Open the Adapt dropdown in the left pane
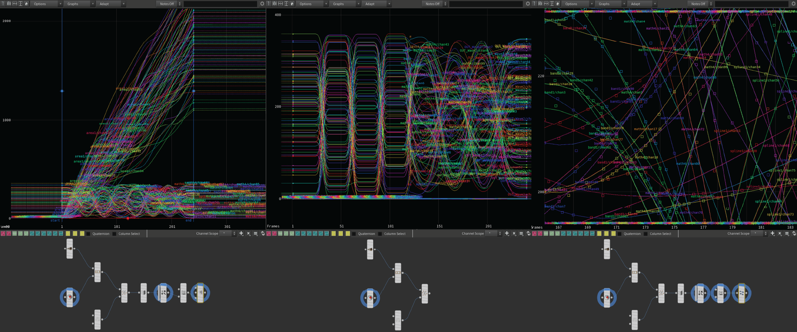Image resolution: width=797 pixels, height=332 pixels. pyautogui.click(x=111, y=4)
